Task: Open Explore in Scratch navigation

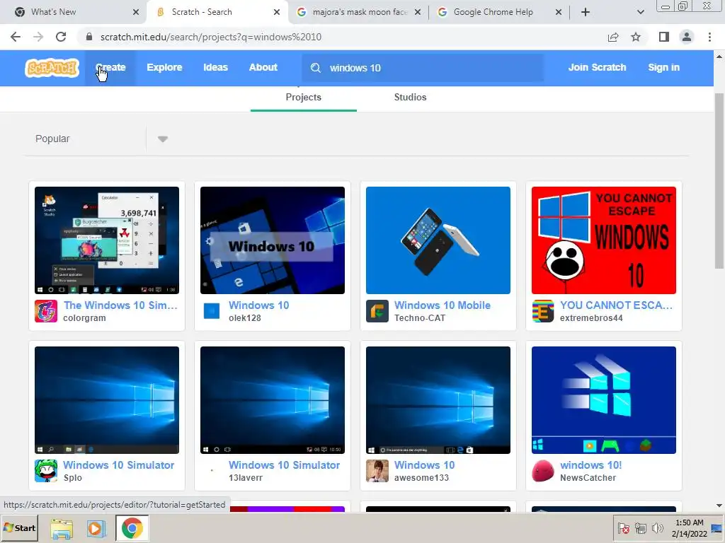Action: coord(164,67)
